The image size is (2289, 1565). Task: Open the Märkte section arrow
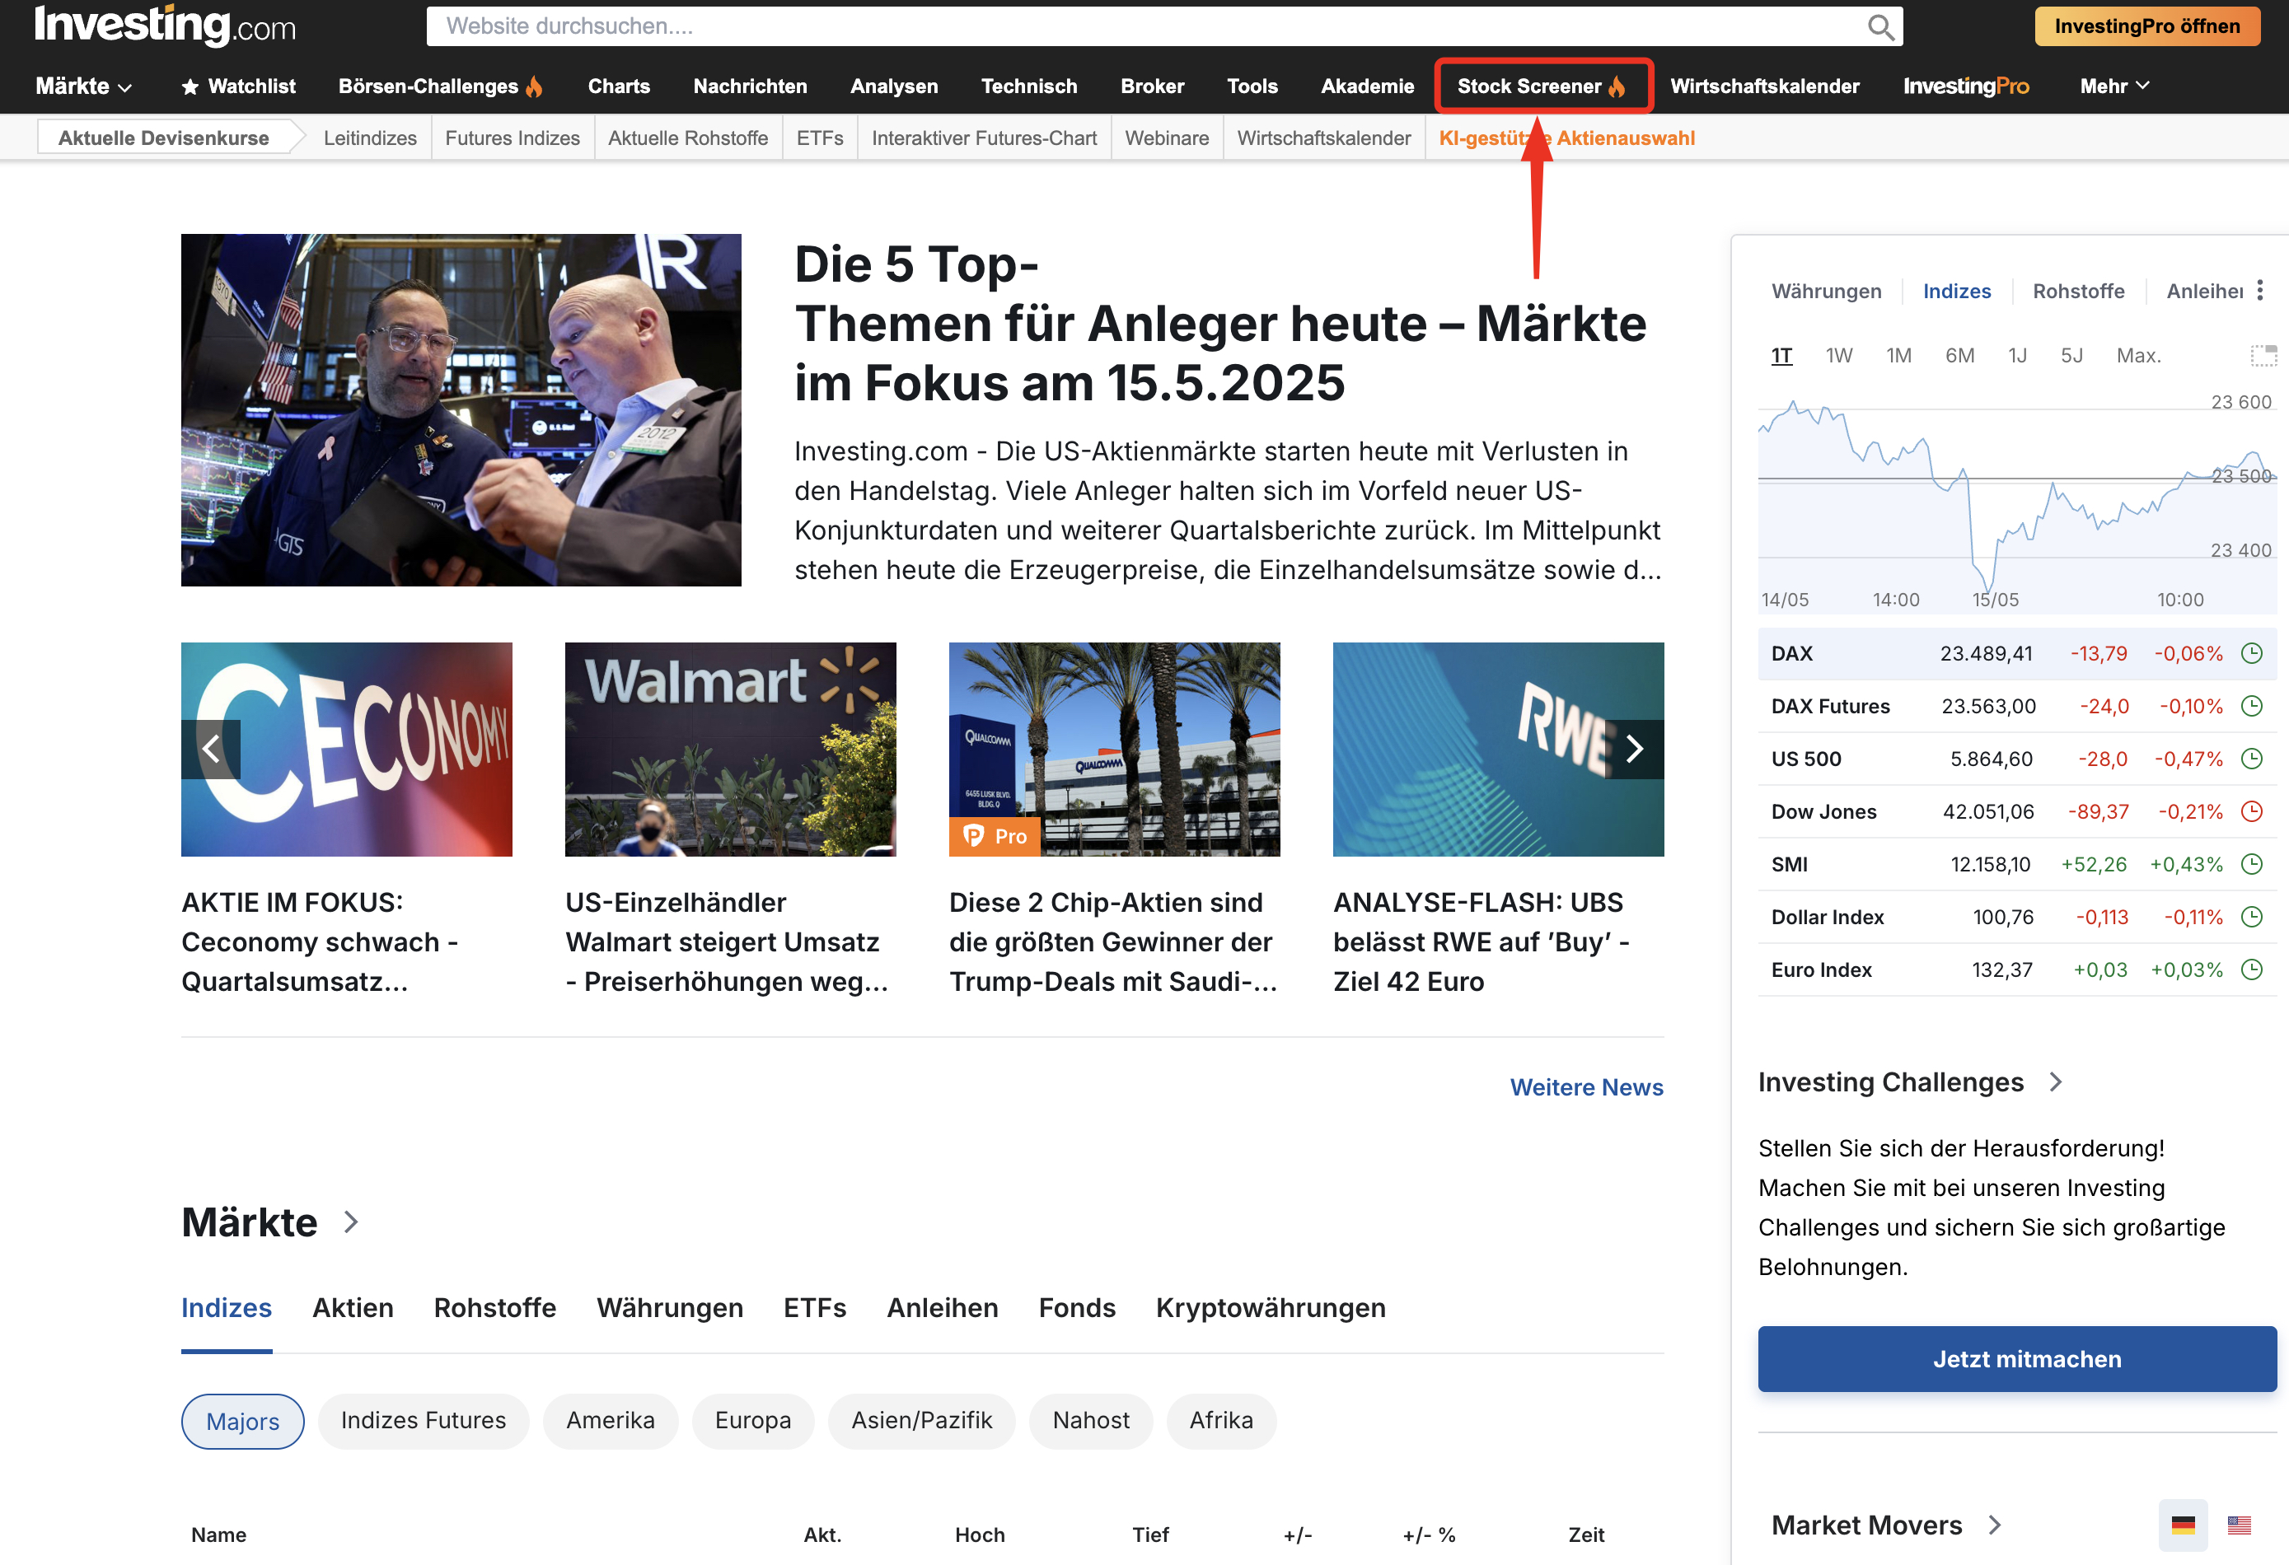click(351, 1222)
